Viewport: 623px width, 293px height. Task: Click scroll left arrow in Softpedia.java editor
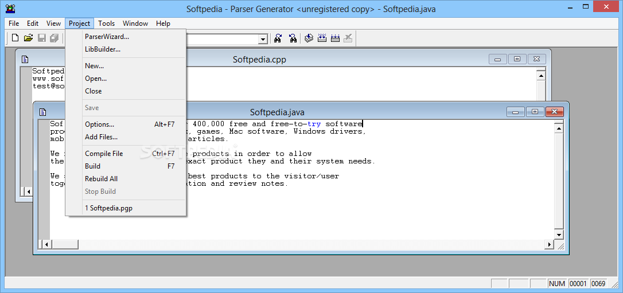coord(46,245)
